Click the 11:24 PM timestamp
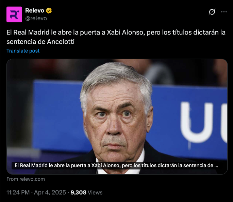This screenshot has width=233, height=202. click(18, 193)
